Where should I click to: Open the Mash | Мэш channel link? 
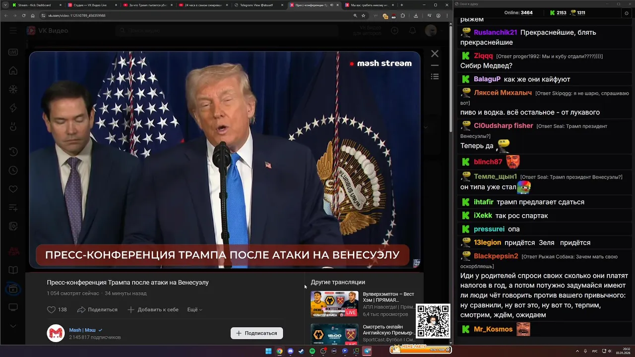(x=82, y=330)
